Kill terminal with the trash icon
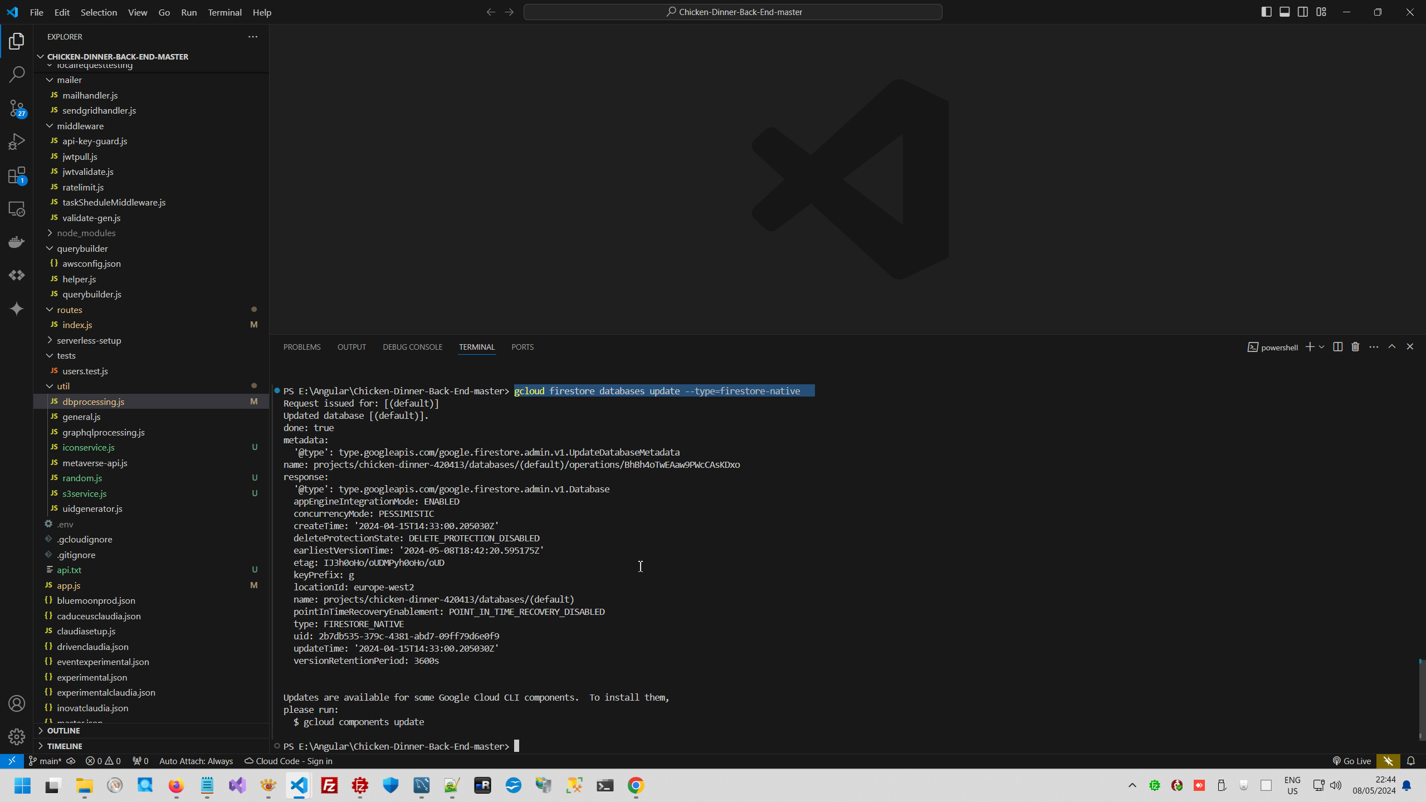 click(x=1355, y=347)
